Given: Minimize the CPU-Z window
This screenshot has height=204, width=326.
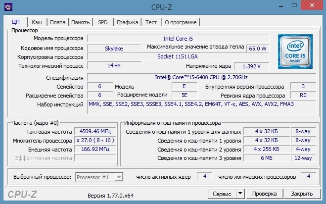Looking at the screenshot, I should 281,6.
